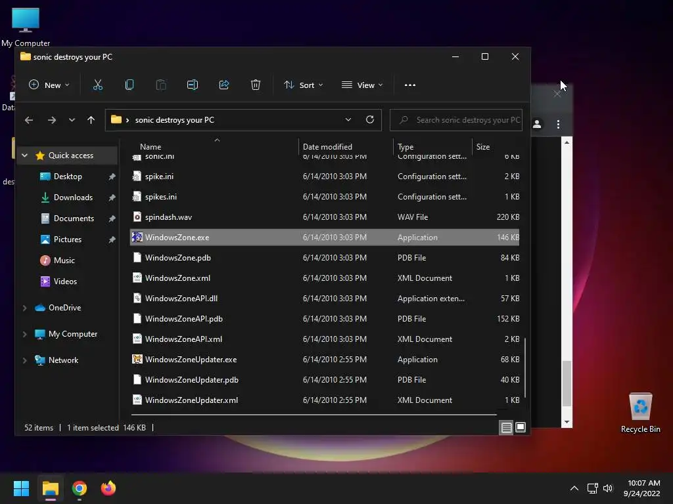Select the spindash.wav file icon

pyautogui.click(x=137, y=217)
